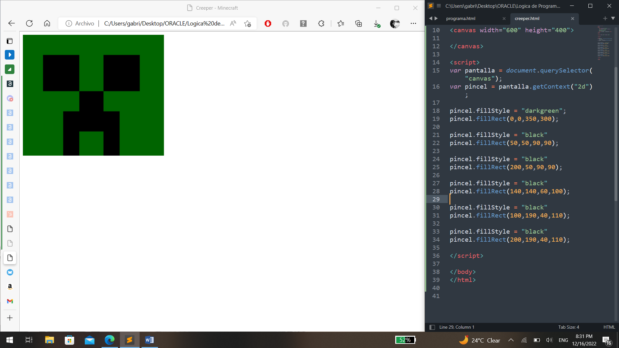Screen dimensions: 619x348
Task: Switch to Word on taskbar
Action: [150, 340]
